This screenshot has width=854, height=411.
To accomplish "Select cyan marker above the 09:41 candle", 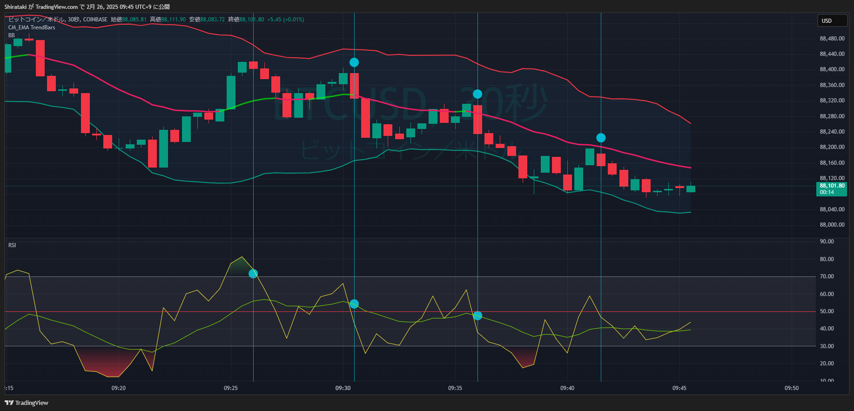I will pyautogui.click(x=601, y=138).
